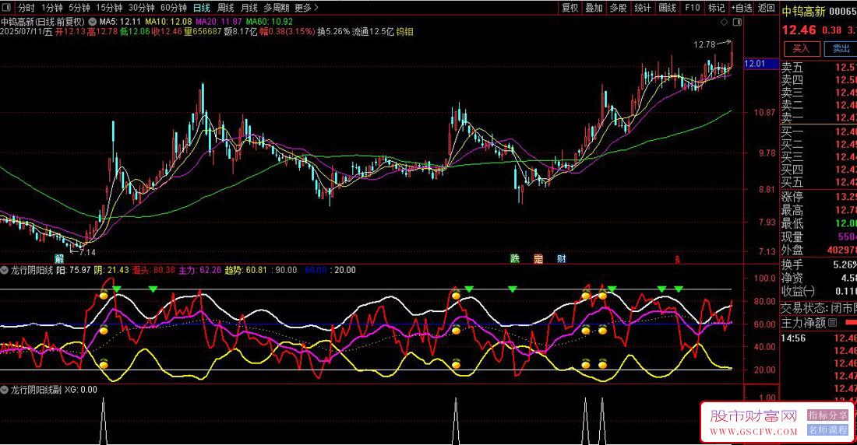Image resolution: width=857 pixels, height=445 pixels.
Task: Select the 买五 order book row
Action: [819, 182]
